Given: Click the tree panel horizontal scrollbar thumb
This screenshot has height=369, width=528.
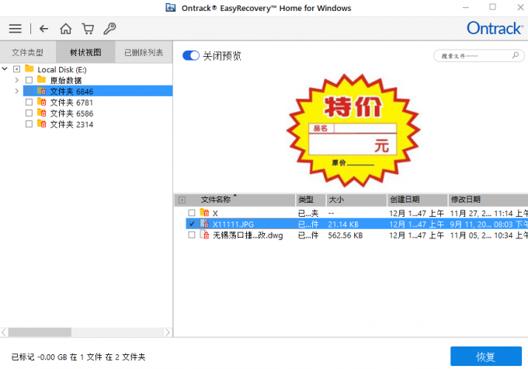Looking at the screenshot, I should [x=40, y=332].
